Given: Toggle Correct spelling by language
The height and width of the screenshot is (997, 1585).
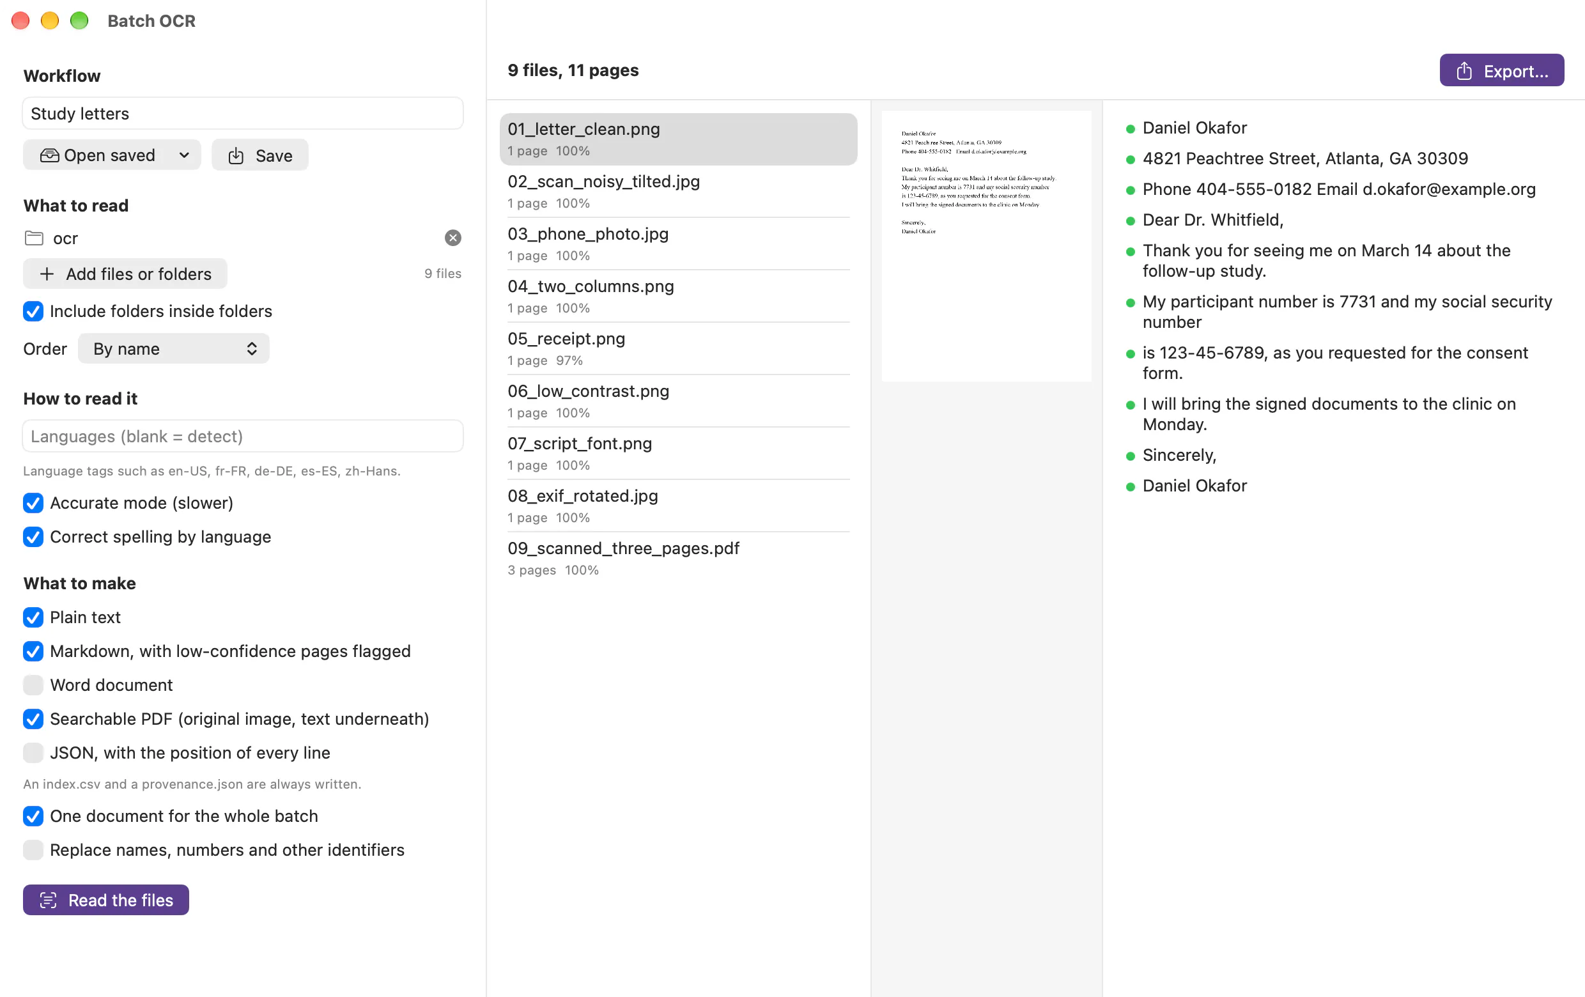Looking at the screenshot, I should (x=33, y=537).
